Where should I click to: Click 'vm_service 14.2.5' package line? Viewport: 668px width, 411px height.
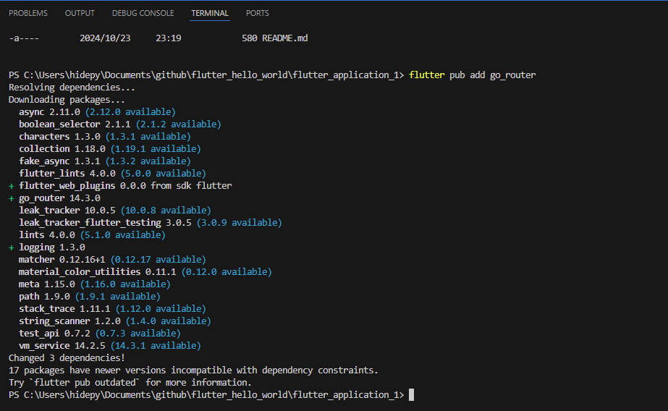tap(110, 347)
